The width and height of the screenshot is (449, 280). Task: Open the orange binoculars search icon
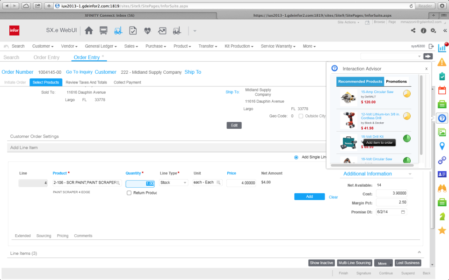[x=442, y=188]
